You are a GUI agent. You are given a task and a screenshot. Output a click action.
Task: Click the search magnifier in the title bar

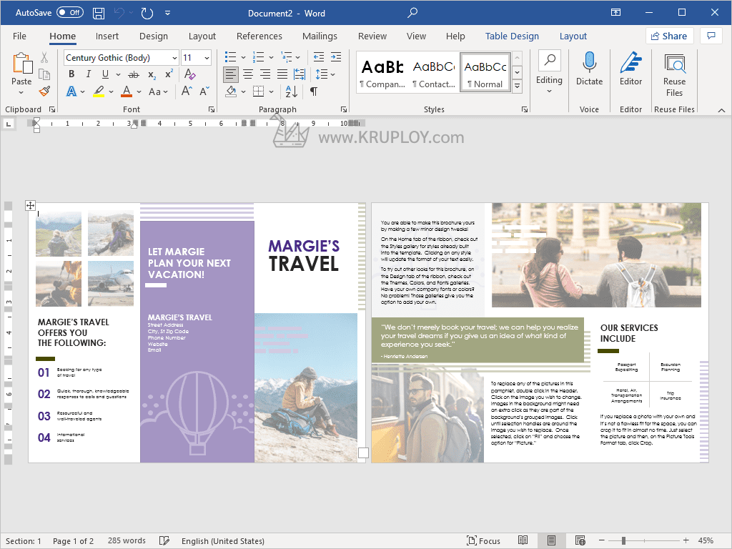point(412,13)
